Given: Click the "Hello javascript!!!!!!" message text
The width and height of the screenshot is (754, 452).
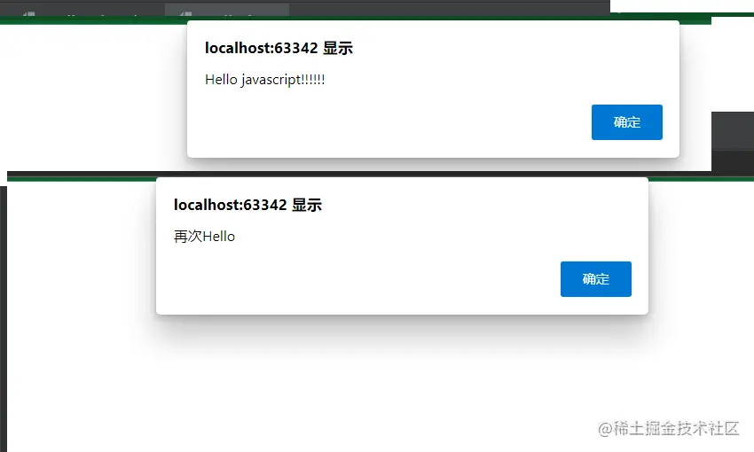Looking at the screenshot, I should [265, 80].
